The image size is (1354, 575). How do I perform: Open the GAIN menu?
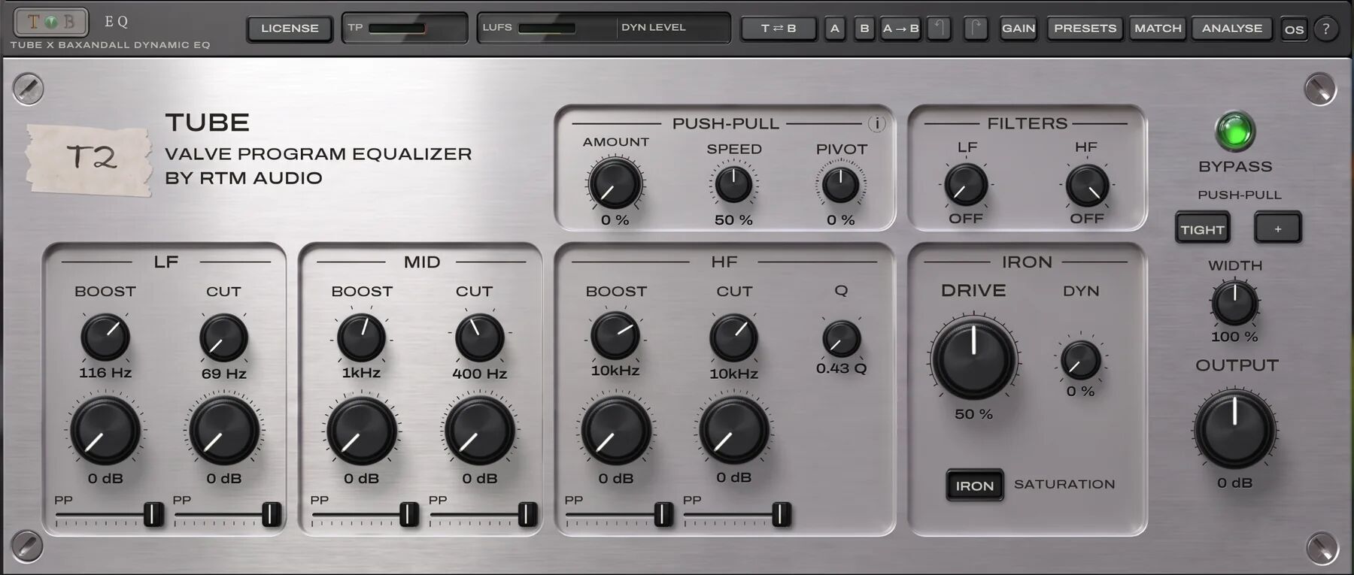(1019, 29)
